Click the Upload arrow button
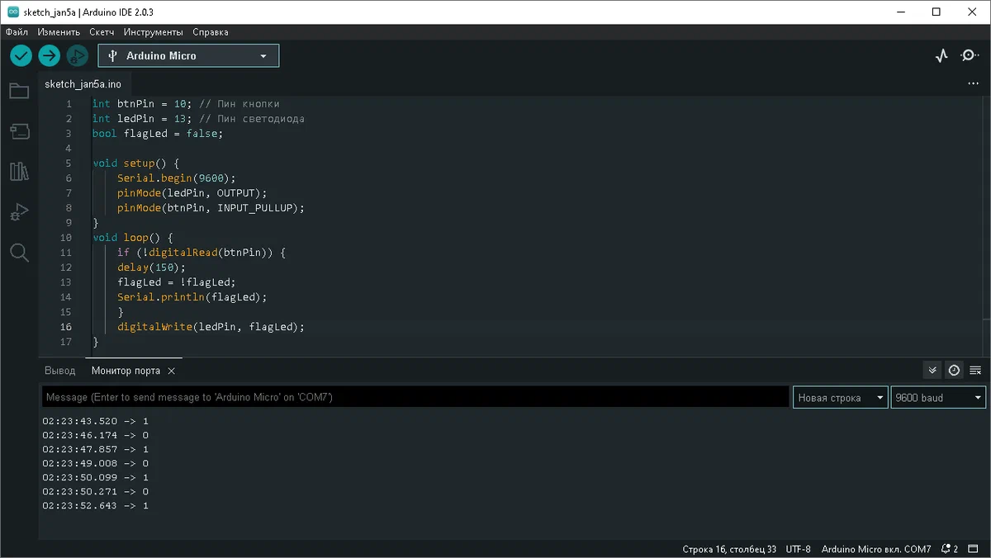This screenshot has height=558, width=991. tap(50, 55)
